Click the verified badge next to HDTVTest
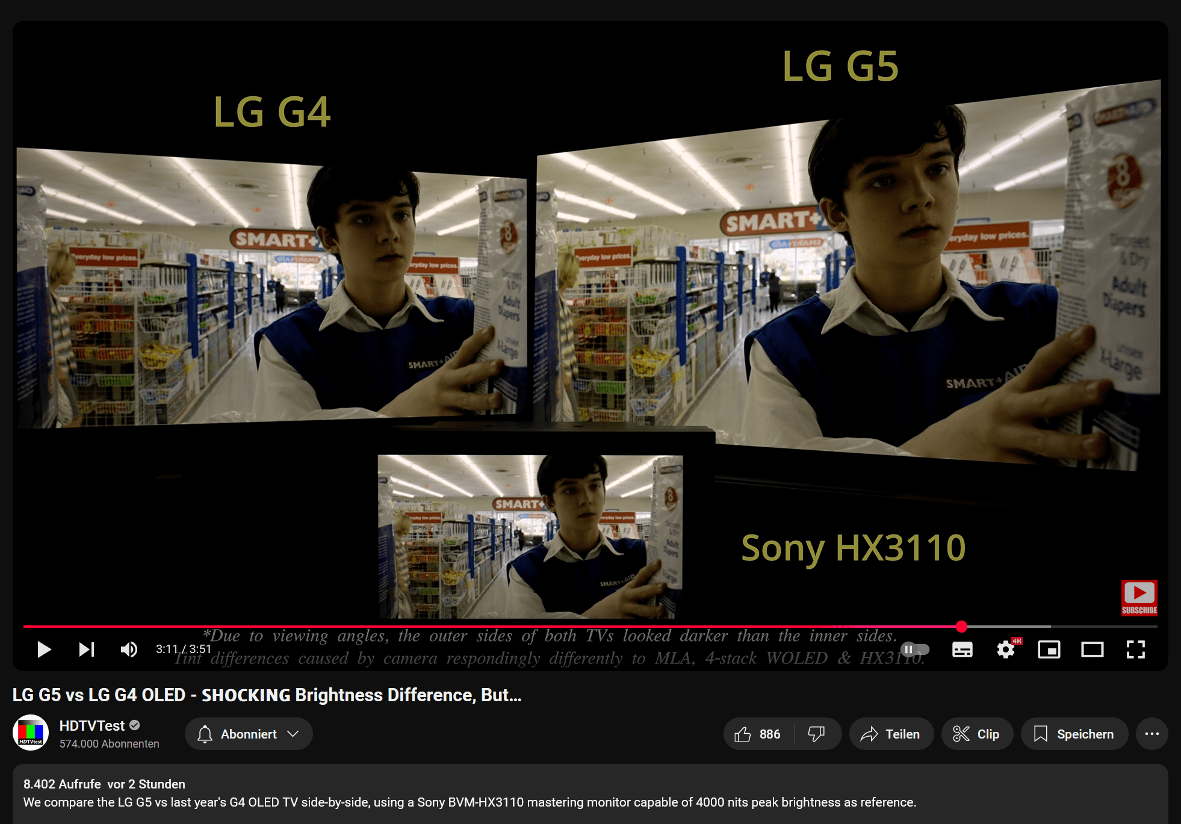The width and height of the screenshot is (1181, 824). 135,726
